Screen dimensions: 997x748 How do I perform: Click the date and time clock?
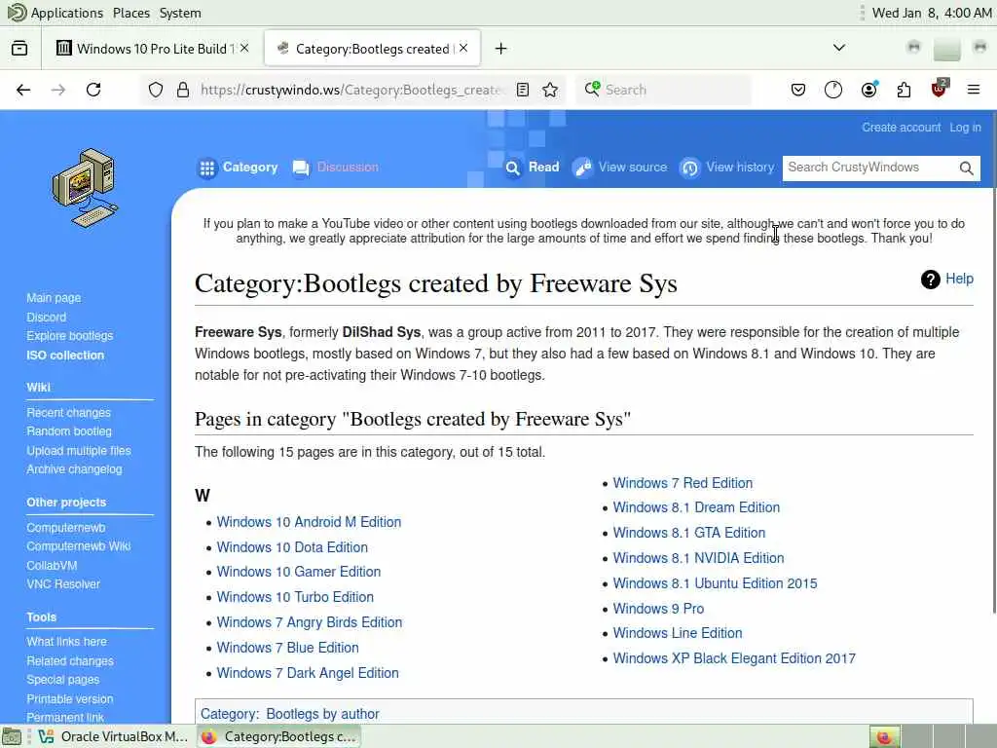[x=931, y=13]
